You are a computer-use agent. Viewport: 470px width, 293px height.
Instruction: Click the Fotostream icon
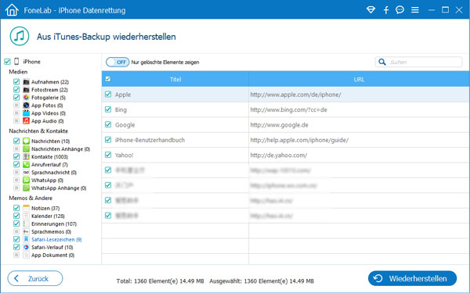(26, 90)
